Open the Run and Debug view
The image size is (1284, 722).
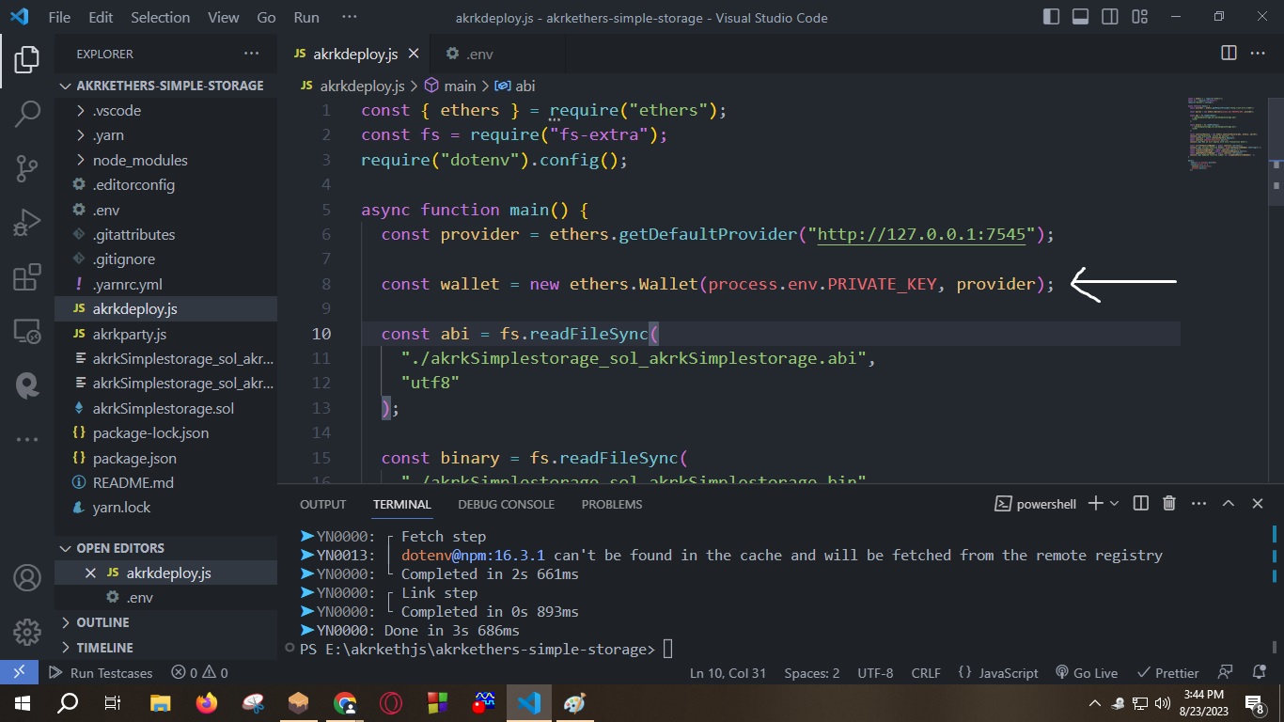27,222
